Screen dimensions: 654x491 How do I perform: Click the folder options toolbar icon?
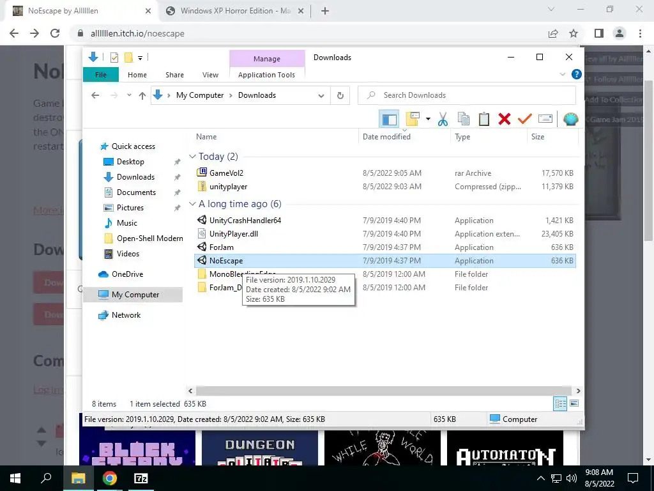[x=413, y=119]
